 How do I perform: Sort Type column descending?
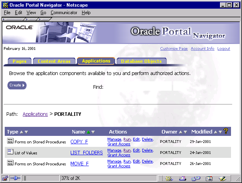point(26,132)
